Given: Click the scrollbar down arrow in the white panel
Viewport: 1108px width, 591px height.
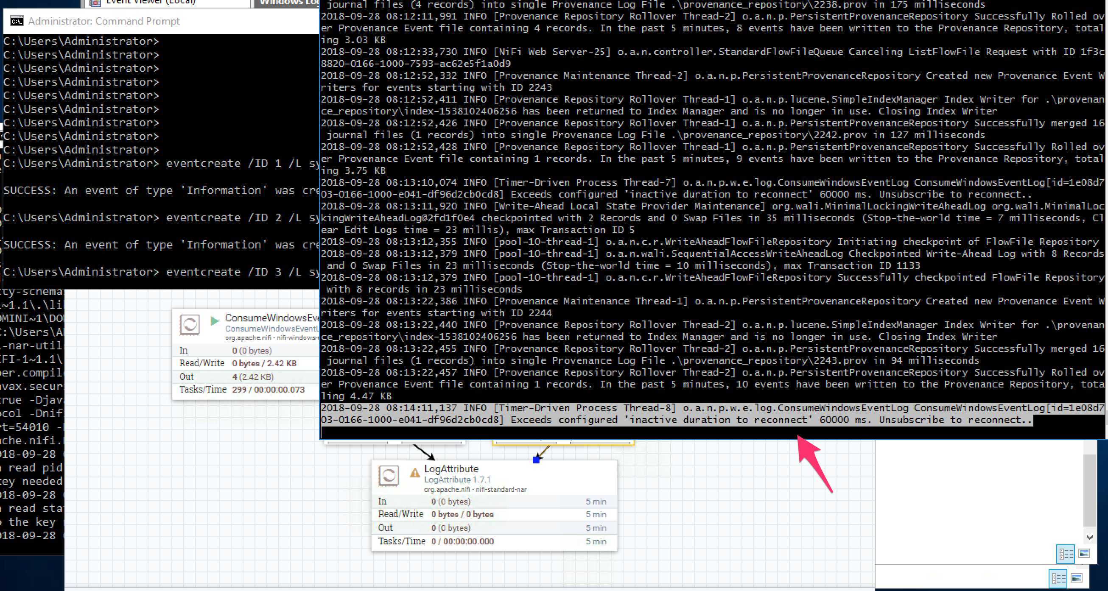Looking at the screenshot, I should 1089,537.
